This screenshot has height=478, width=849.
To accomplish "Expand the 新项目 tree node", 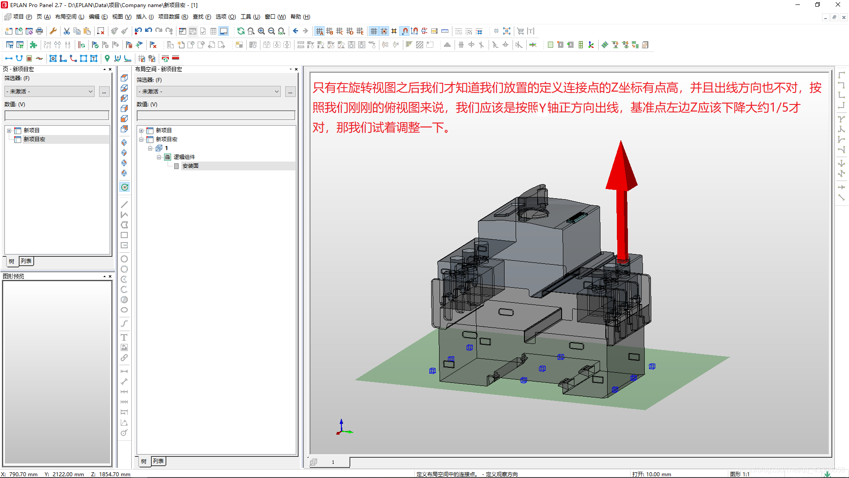I will pos(9,130).
